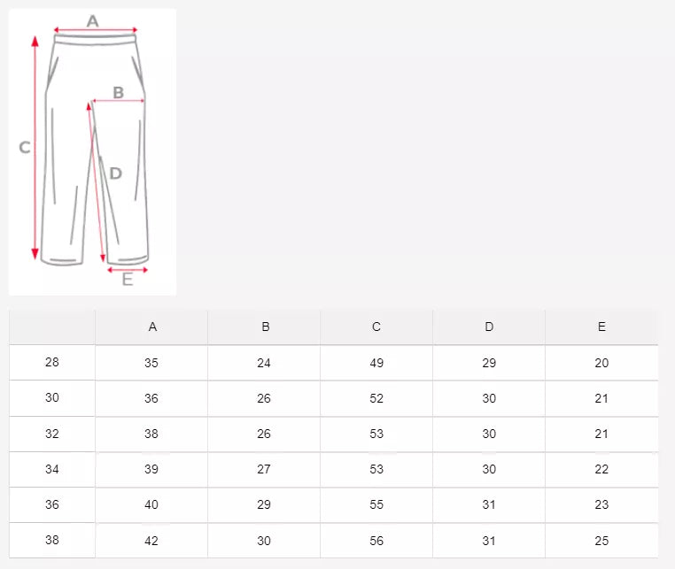Click the pants measurement diagram image
This screenshot has width=675, height=569.
92,151
